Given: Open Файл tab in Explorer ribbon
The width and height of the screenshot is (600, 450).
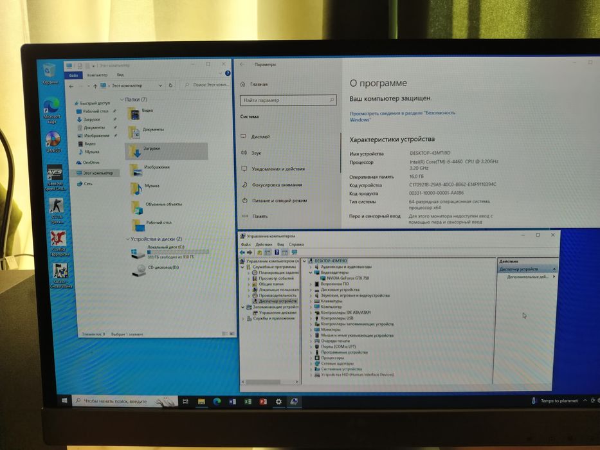Looking at the screenshot, I should tap(73, 75).
